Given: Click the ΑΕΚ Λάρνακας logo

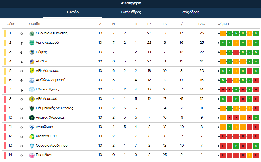Looking at the screenshot, I should click(32, 71).
